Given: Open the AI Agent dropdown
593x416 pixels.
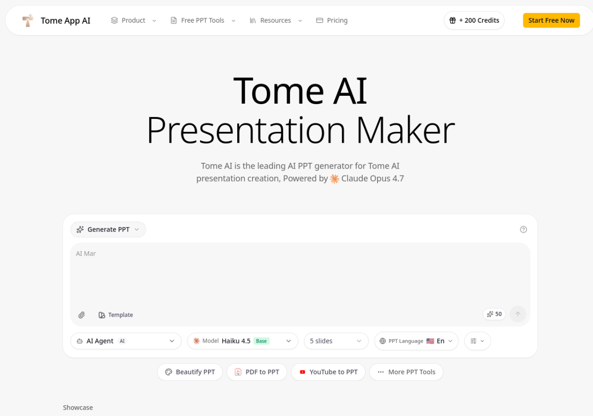Looking at the screenshot, I should coord(126,341).
